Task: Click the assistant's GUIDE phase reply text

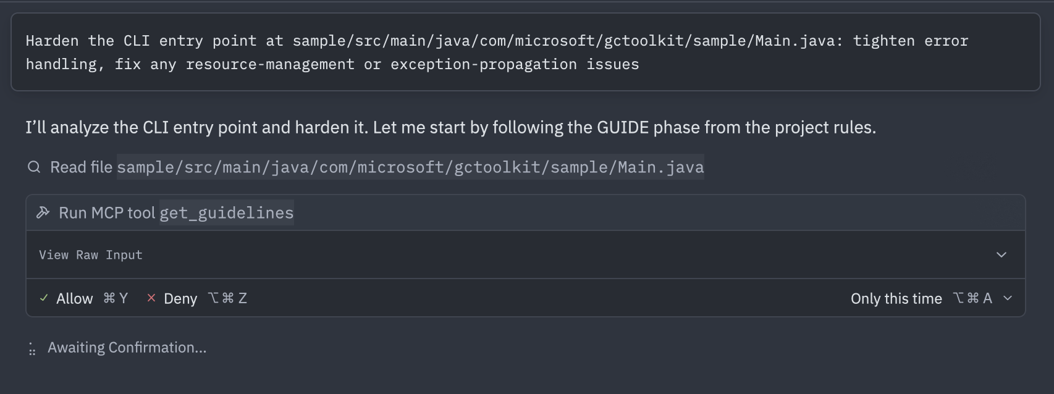Action: click(x=451, y=127)
